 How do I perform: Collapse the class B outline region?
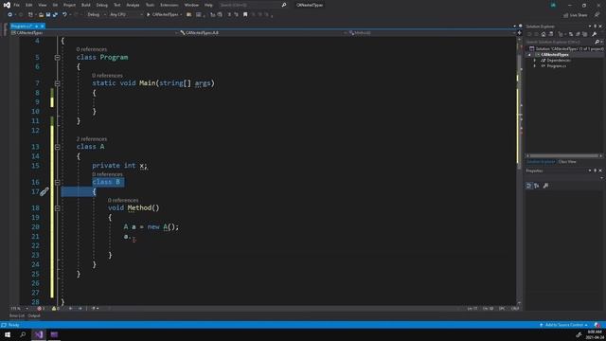click(57, 182)
